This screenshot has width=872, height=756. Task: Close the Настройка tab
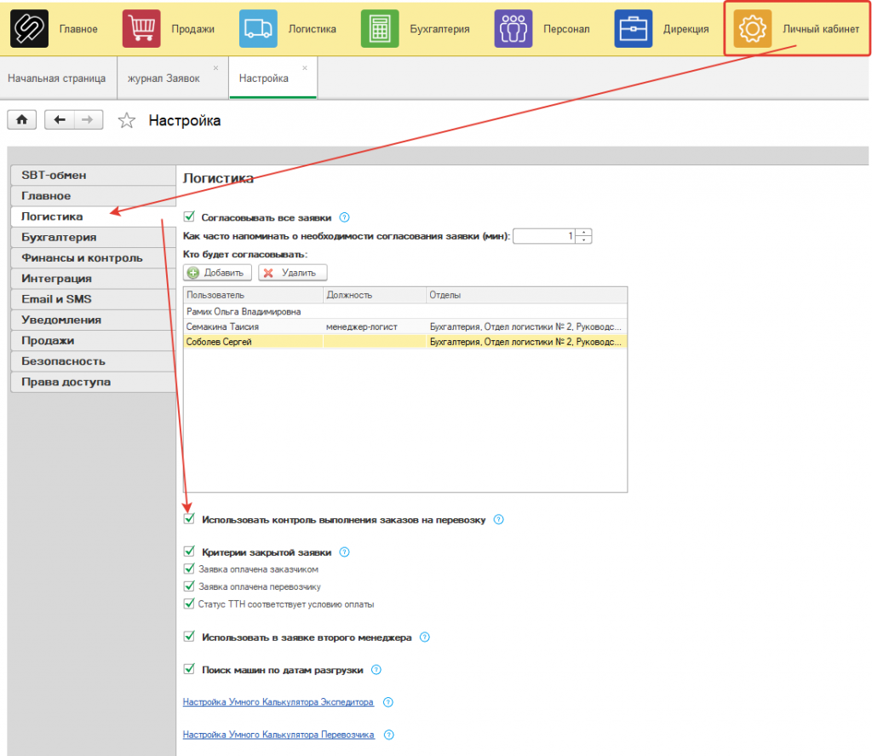coord(305,68)
